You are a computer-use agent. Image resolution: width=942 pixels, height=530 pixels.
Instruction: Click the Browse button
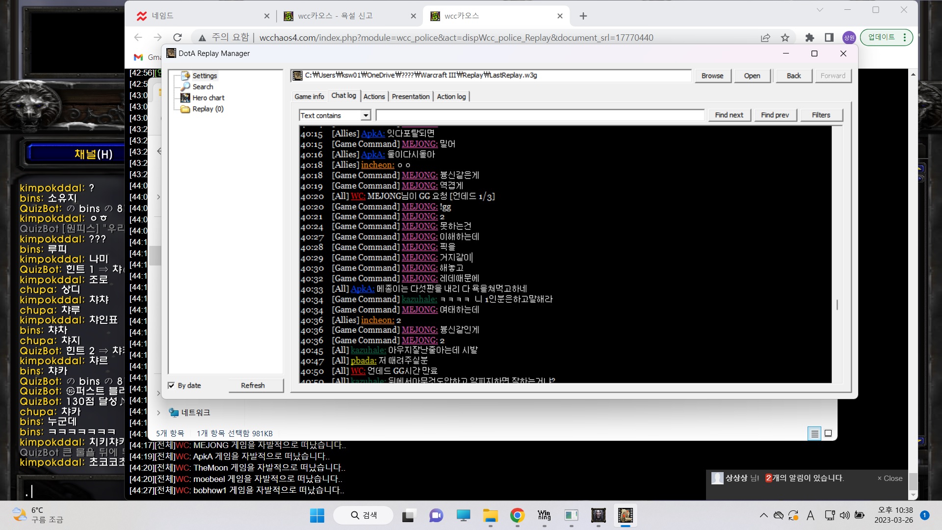(712, 76)
